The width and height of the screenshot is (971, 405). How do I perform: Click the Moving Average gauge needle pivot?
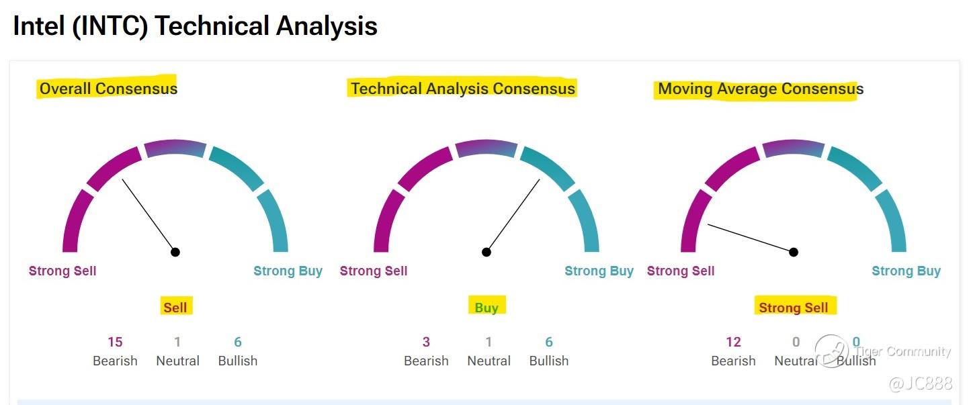coord(794,252)
